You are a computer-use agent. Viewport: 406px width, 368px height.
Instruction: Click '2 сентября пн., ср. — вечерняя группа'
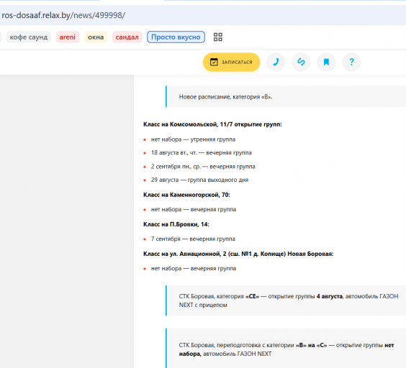click(x=203, y=166)
